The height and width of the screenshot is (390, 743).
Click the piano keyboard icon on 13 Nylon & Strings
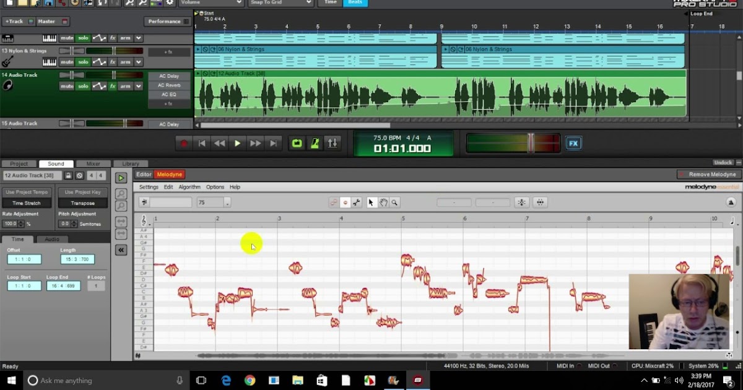[50, 62]
